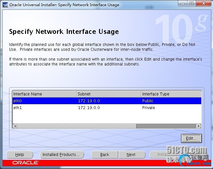Click the Subnet column header
Viewport: 213px width, 169px height.
click(109, 94)
